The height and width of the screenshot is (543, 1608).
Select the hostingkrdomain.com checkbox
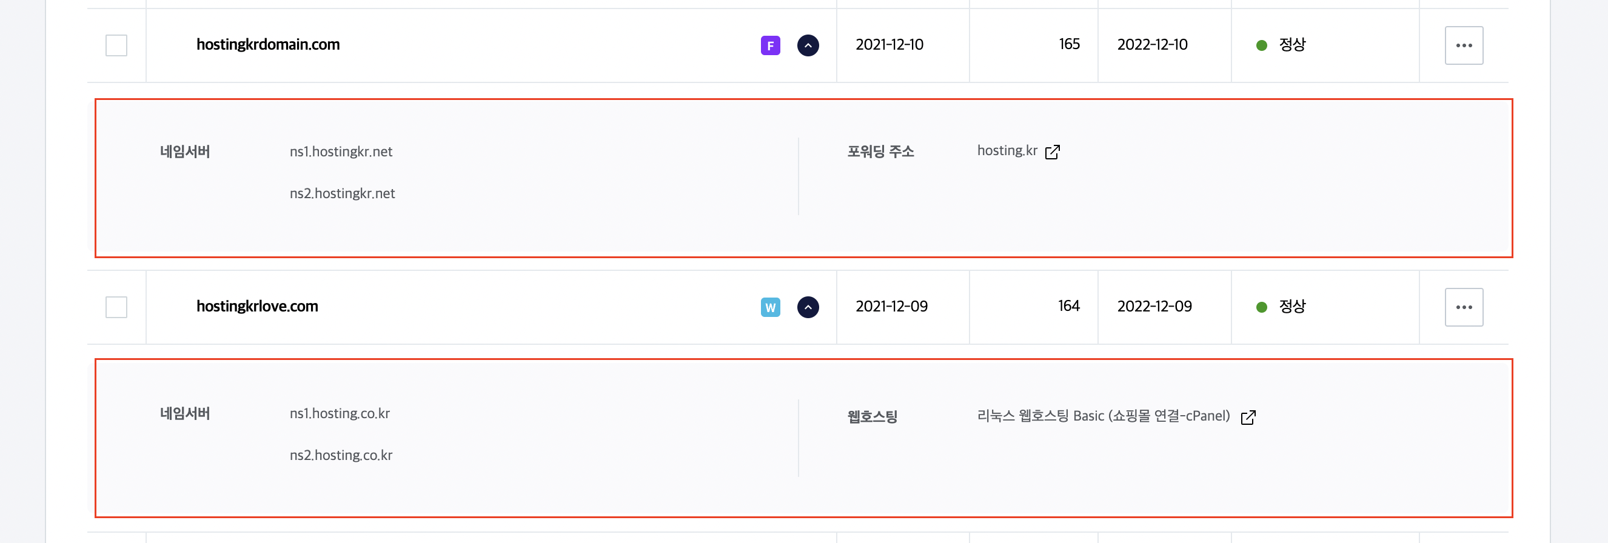(x=116, y=45)
